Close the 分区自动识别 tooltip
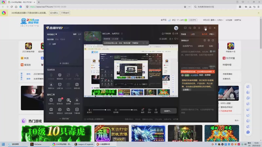The image size is (262, 147). 147,43
